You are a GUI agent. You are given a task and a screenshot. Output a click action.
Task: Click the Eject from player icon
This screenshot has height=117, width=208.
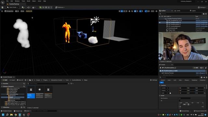tap(49, 7)
